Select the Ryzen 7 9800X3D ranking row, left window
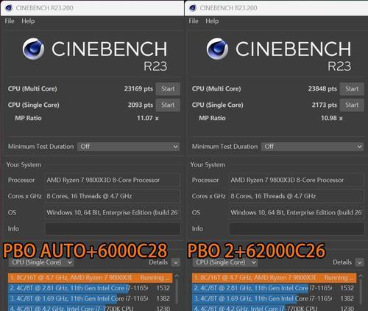 pos(91,278)
